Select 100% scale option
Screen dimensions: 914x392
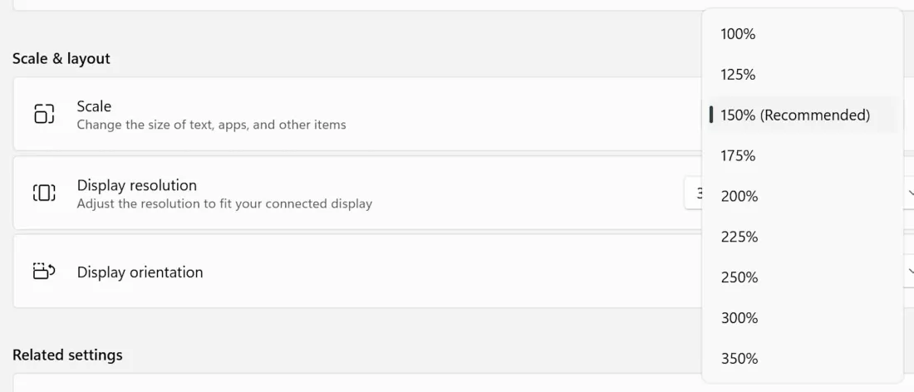pyautogui.click(x=738, y=34)
